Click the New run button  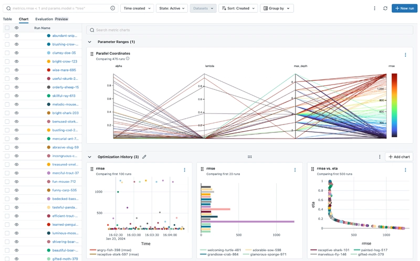[x=404, y=8]
